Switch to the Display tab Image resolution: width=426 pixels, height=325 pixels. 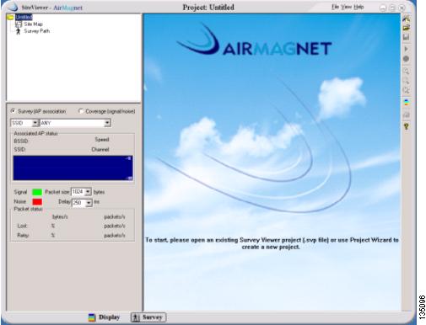click(104, 317)
